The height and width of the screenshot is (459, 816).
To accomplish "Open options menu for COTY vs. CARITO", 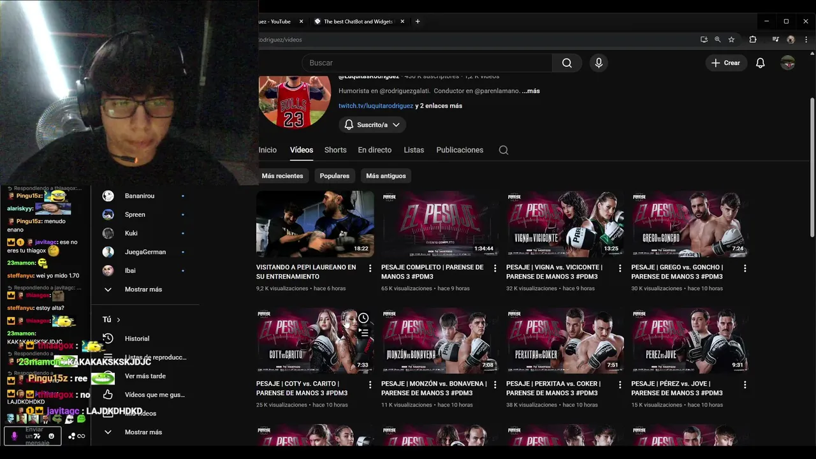I will [370, 385].
